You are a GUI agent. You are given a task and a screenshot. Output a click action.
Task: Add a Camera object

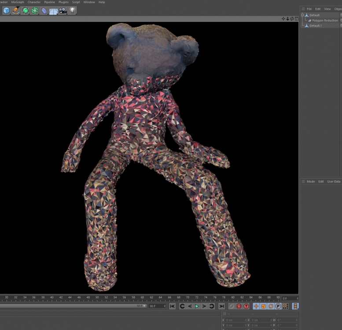tap(63, 11)
